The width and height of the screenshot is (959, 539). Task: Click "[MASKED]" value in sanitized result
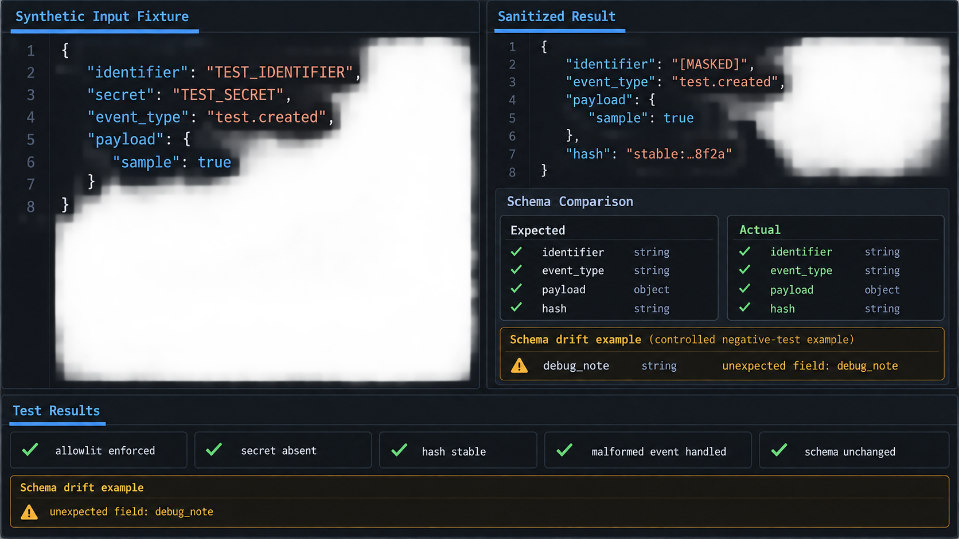(709, 64)
